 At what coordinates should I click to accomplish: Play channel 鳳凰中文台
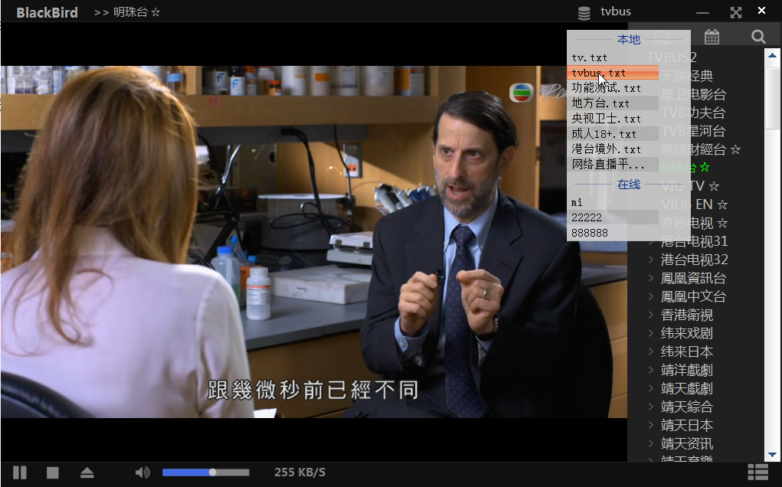click(692, 296)
